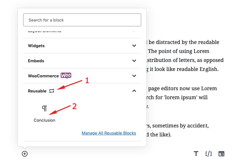Expand the Embeds section chevron
Screen dimensions: 250x165
click(134, 61)
